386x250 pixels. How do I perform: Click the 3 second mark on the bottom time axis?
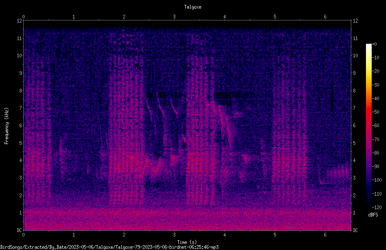click(174, 235)
